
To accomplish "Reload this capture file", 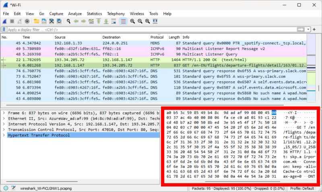I will (59, 21).
